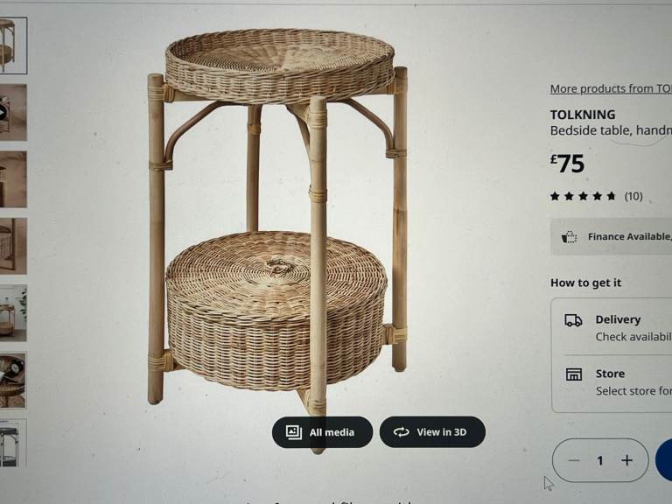Play the video thumbnail in the sidebar
The image size is (672, 504).
coord(12,112)
